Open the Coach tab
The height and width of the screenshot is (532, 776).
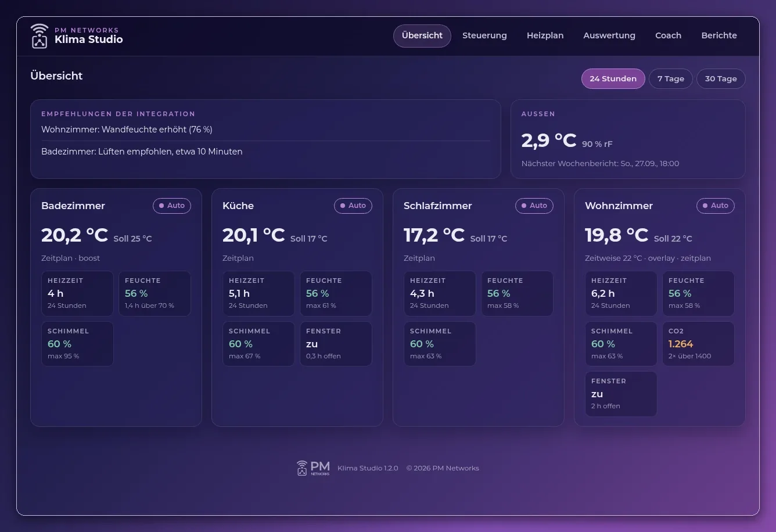coord(668,36)
